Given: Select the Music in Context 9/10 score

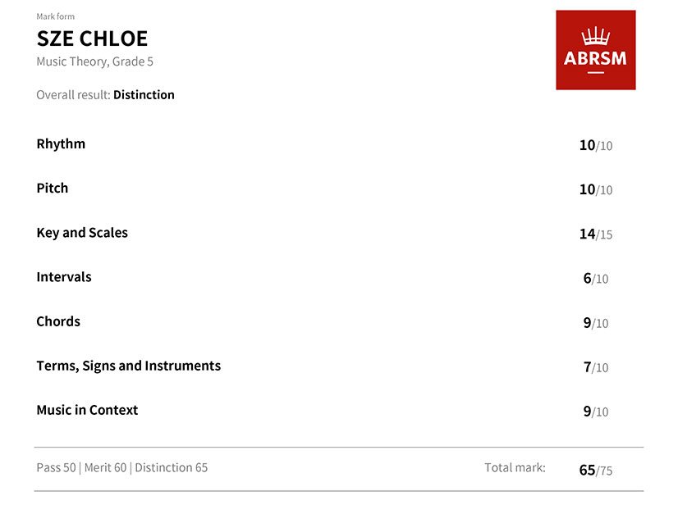Looking at the screenshot, I should (x=596, y=412).
